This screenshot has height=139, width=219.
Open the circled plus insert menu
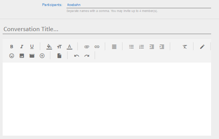click(x=42, y=56)
